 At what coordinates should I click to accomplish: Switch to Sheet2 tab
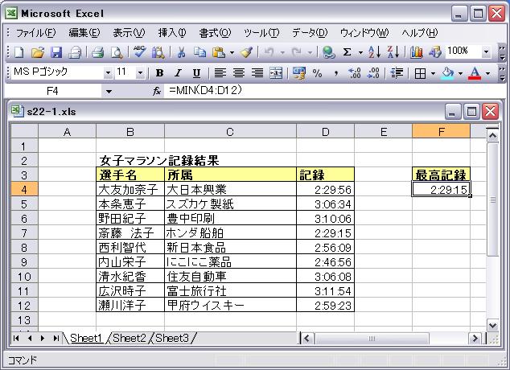point(130,338)
